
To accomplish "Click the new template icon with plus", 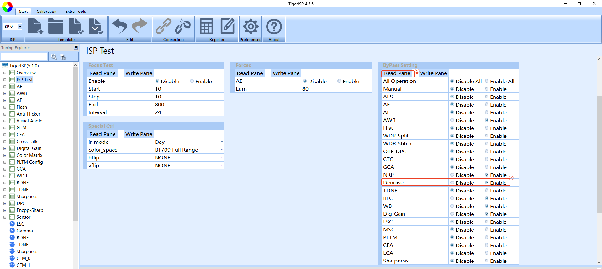I will click(x=35, y=26).
